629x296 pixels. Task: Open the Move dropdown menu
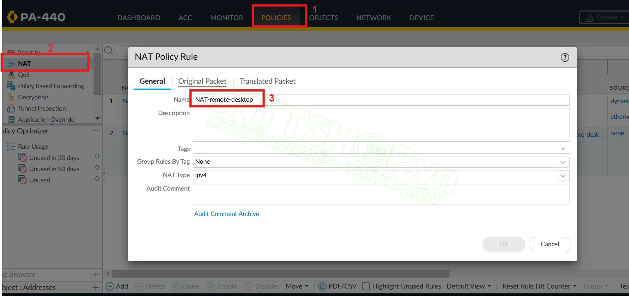point(297,286)
